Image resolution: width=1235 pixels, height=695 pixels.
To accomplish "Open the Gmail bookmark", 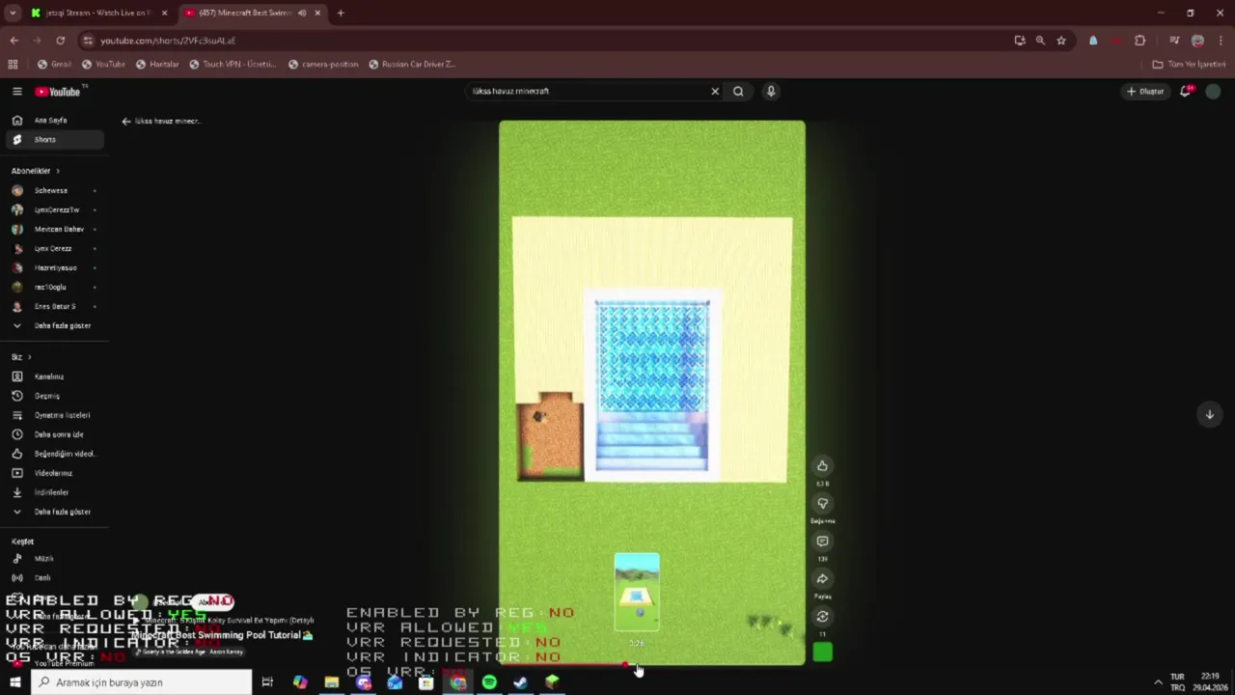I will [54, 65].
